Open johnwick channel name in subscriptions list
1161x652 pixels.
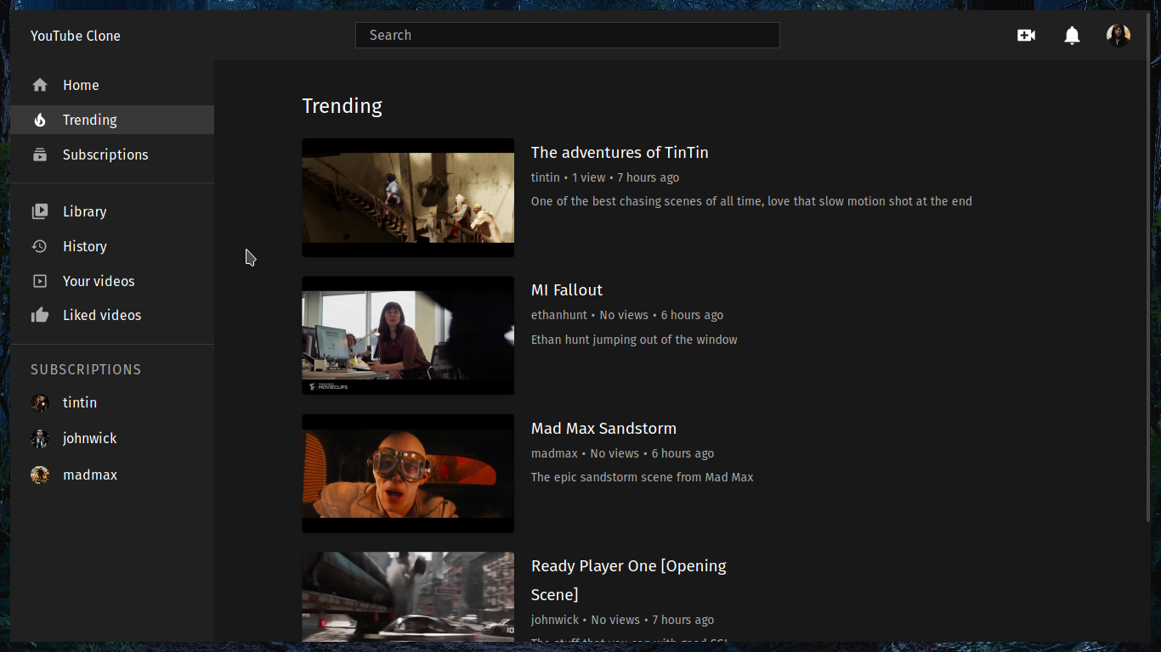coord(90,438)
